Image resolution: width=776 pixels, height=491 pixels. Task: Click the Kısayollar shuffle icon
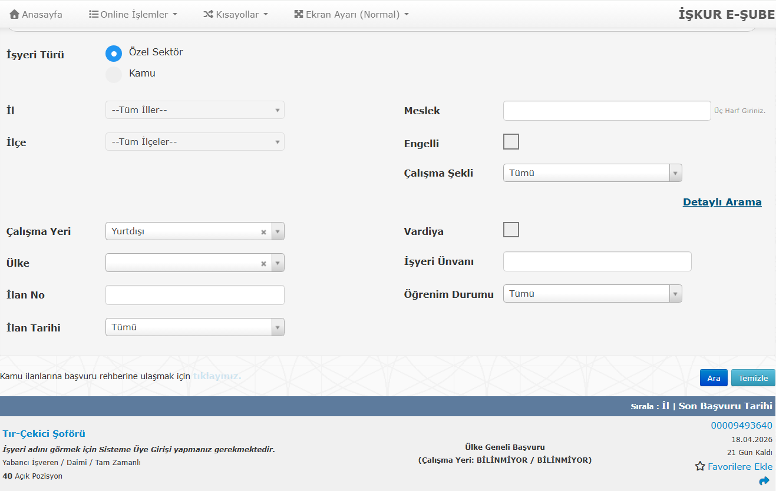(208, 14)
